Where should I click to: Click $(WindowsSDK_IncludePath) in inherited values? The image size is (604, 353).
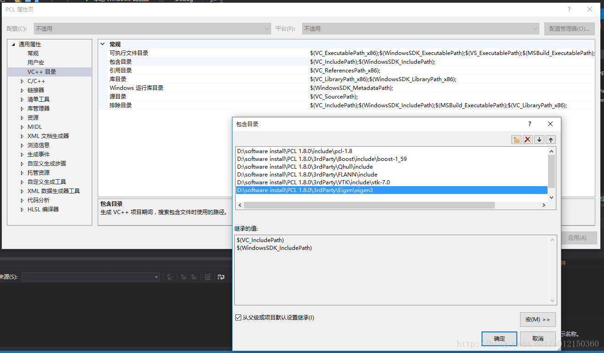(274, 248)
